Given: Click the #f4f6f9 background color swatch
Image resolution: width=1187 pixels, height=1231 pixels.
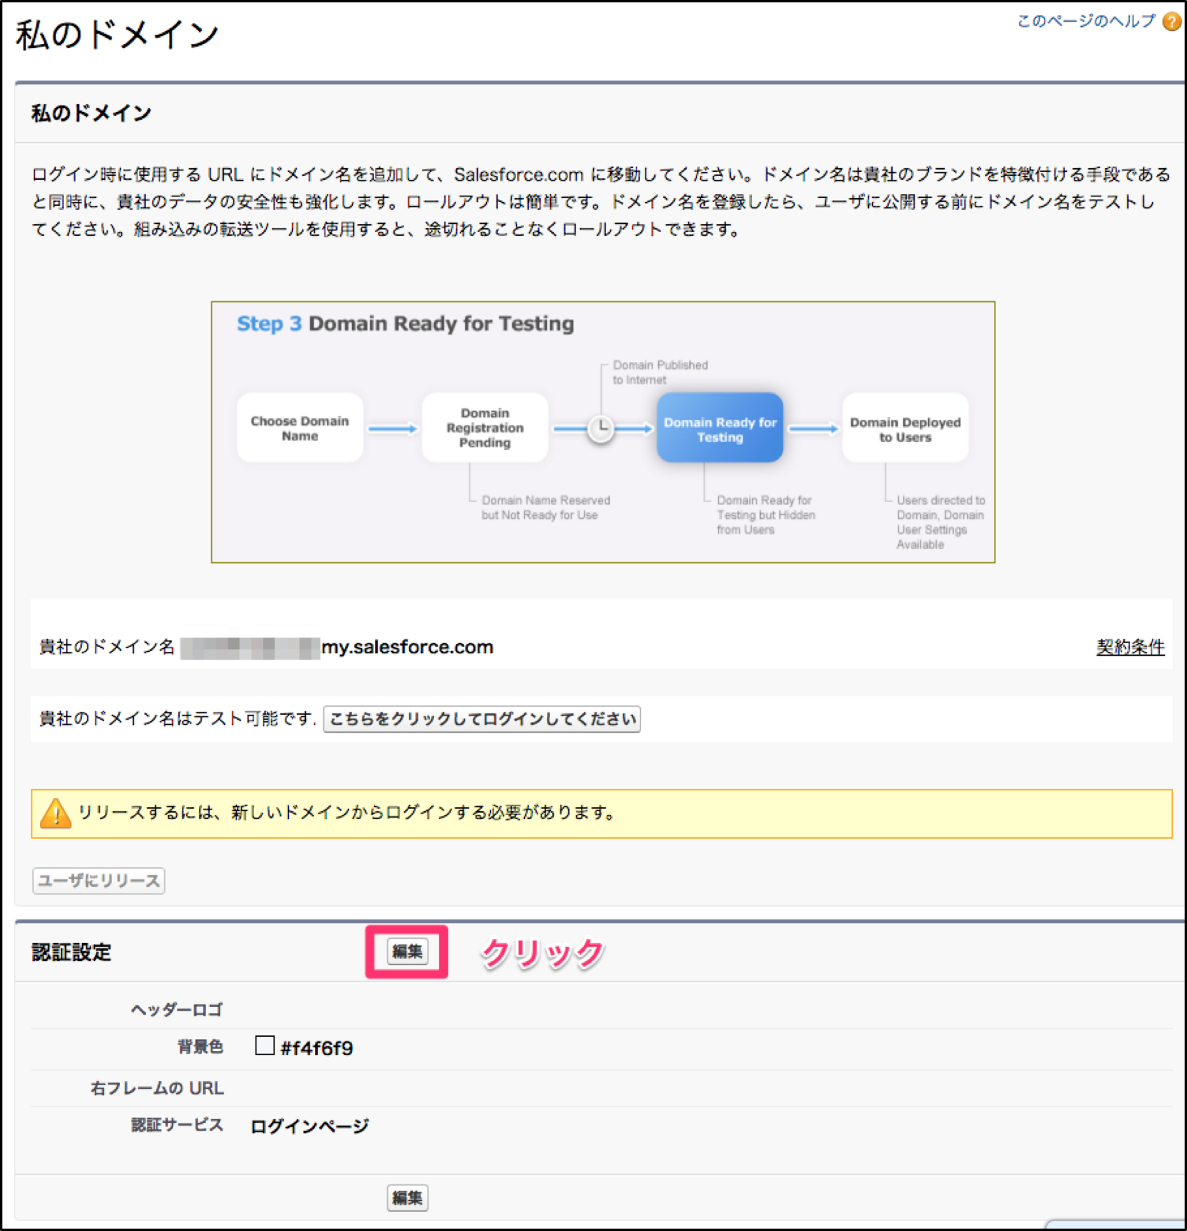Looking at the screenshot, I should tap(265, 1046).
